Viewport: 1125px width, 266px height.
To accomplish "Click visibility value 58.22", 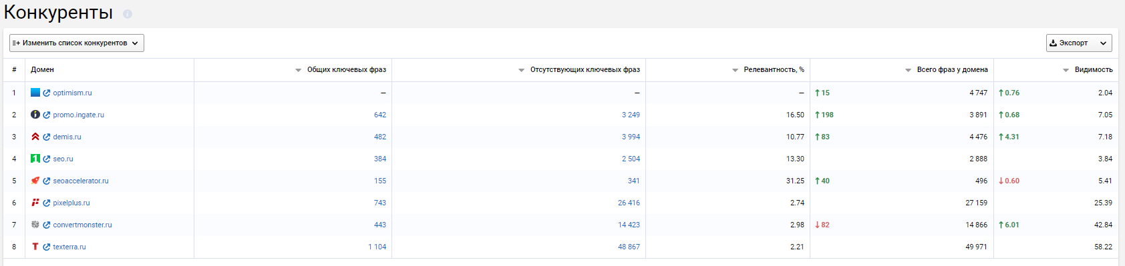I will pyautogui.click(x=1103, y=247).
